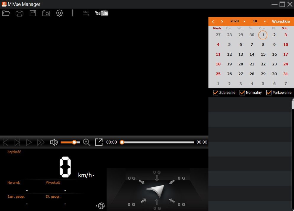Go to next month in calendar
This screenshot has width=294, height=211.
coord(222,22)
